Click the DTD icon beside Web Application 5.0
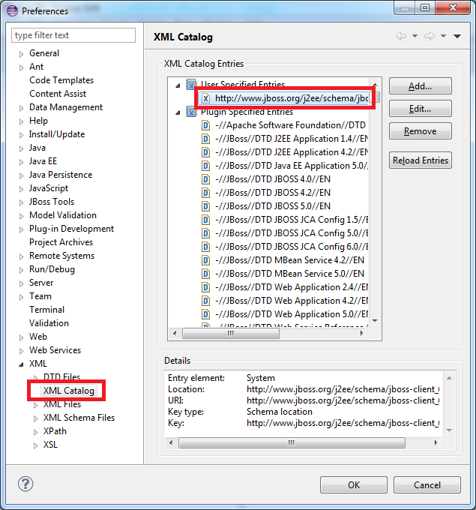476x510 pixels. coord(205,314)
